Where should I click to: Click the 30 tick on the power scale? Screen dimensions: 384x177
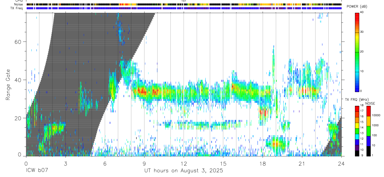(362, 32)
